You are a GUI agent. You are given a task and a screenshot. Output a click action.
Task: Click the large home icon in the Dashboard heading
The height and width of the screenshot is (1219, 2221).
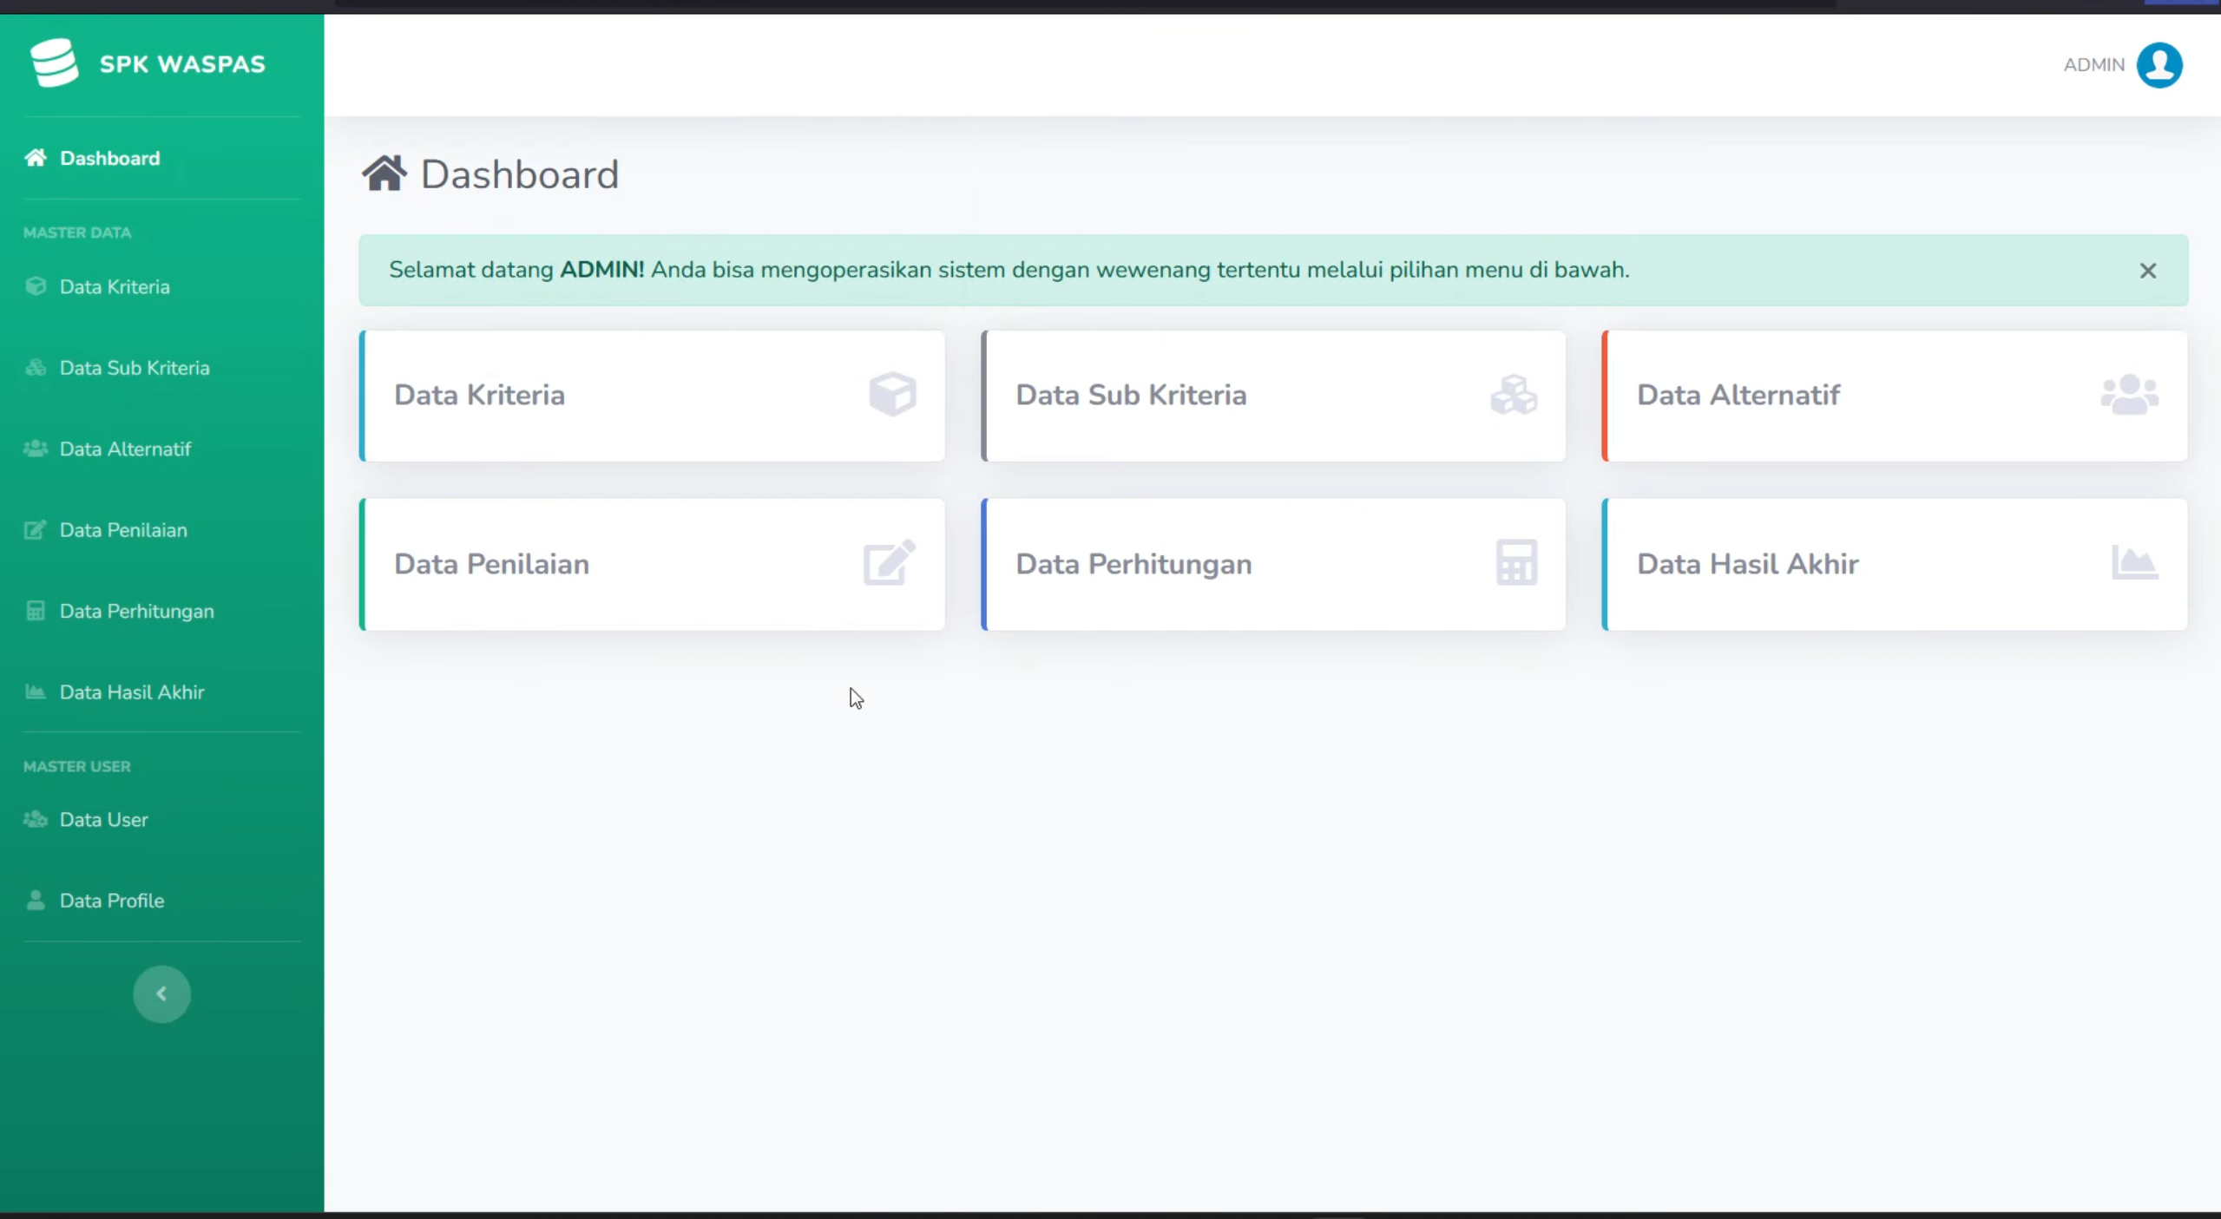(x=384, y=174)
